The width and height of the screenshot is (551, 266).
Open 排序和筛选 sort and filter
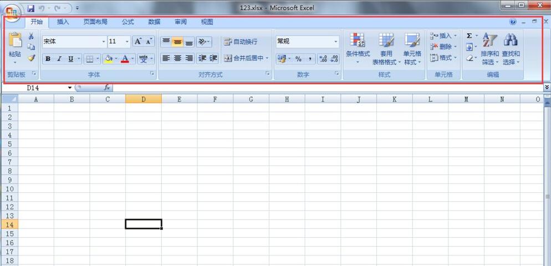490,49
